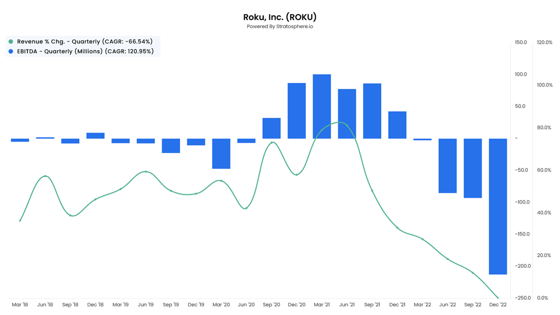This screenshot has height=315, width=560.
Task: Select the Jun '18 revenue line point
Action: click(x=45, y=176)
